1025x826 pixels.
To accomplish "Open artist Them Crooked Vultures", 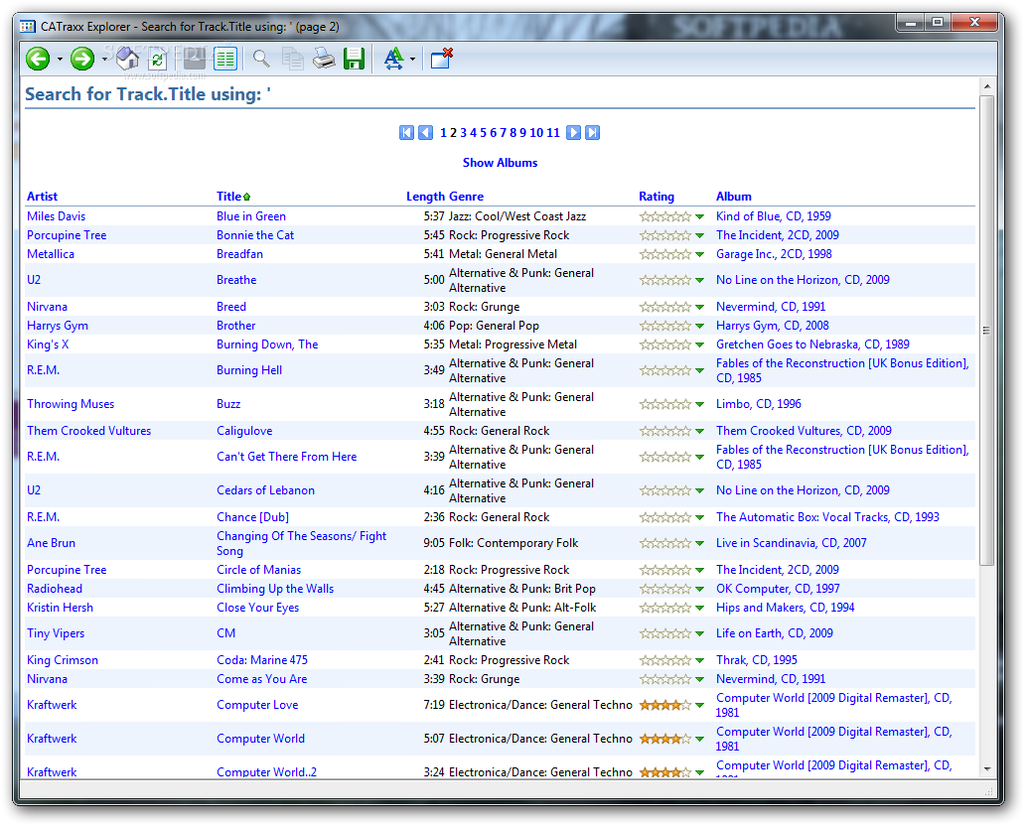I will point(89,431).
